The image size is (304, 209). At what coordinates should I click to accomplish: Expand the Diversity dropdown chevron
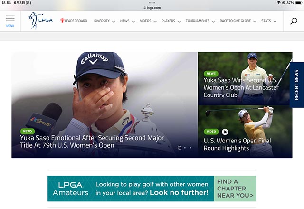pos(114,21)
